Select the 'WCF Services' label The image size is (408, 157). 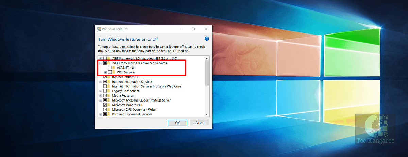coord(126,72)
